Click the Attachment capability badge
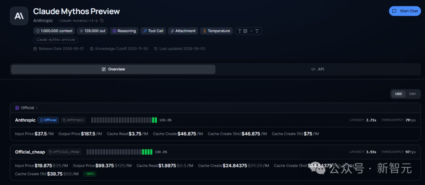Viewport: 425px width, 185px height. pyautogui.click(x=183, y=31)
